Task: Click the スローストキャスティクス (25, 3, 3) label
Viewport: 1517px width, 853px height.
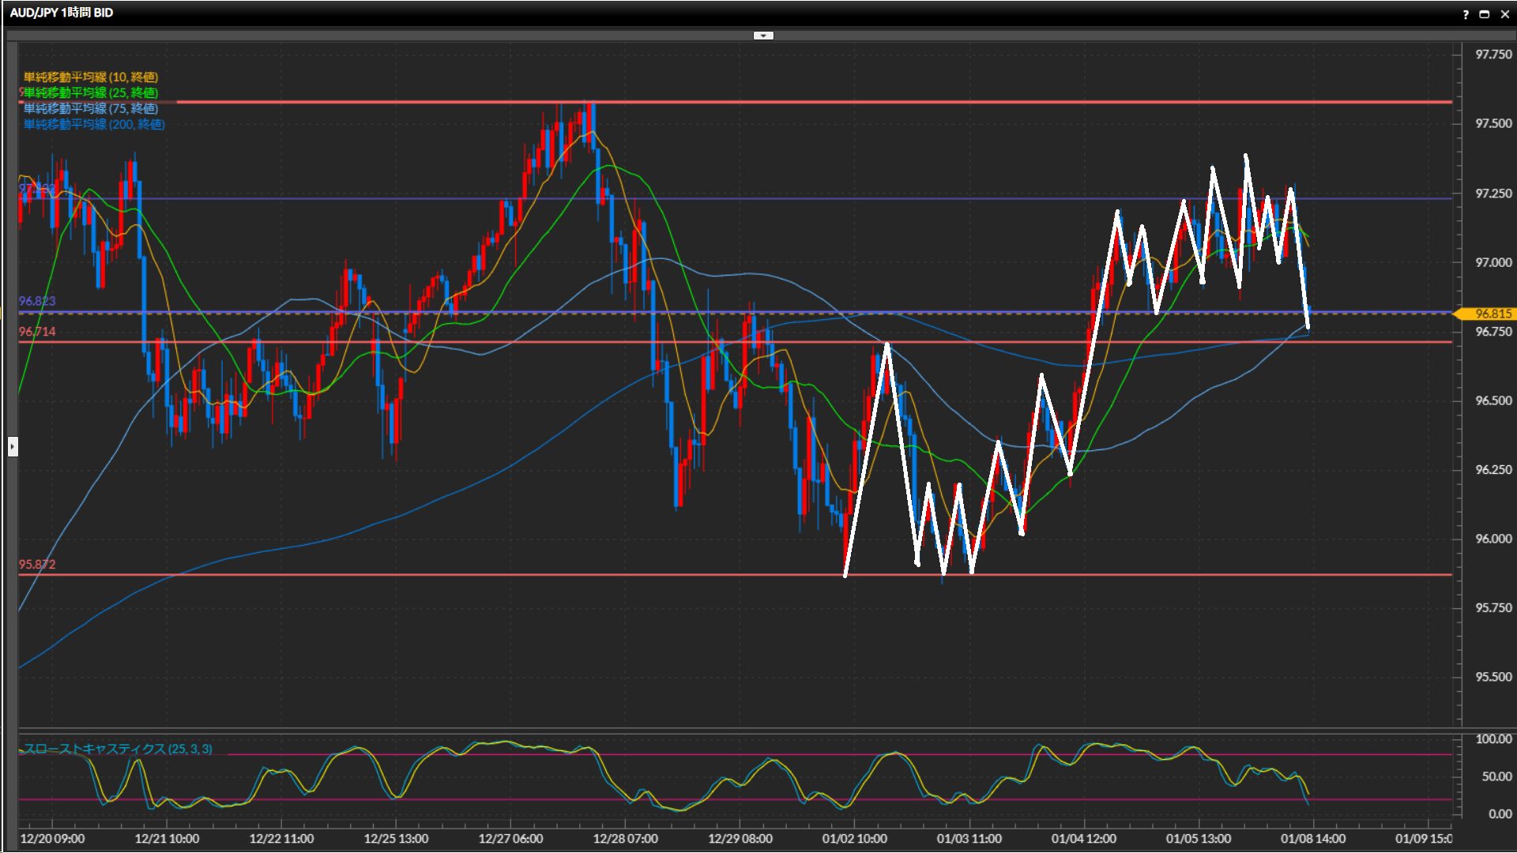Action: click(118, 749)
